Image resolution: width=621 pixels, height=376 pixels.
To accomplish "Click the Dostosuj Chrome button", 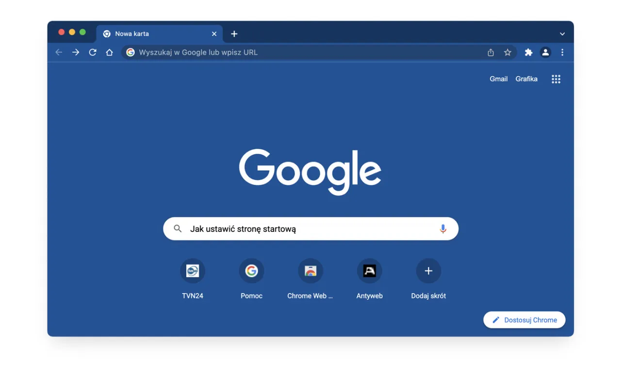I will [x=524, y=320].
